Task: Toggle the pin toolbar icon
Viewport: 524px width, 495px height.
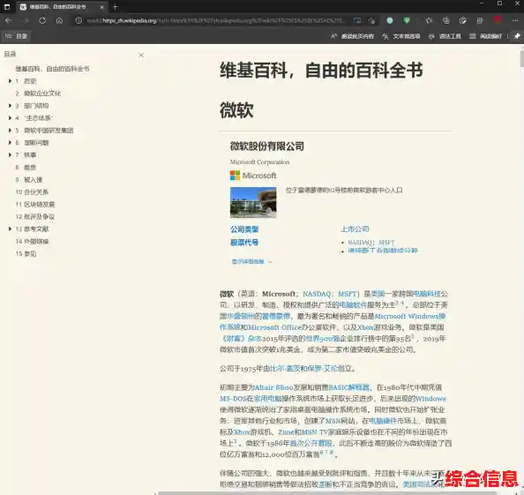Action: pos(517,36)
